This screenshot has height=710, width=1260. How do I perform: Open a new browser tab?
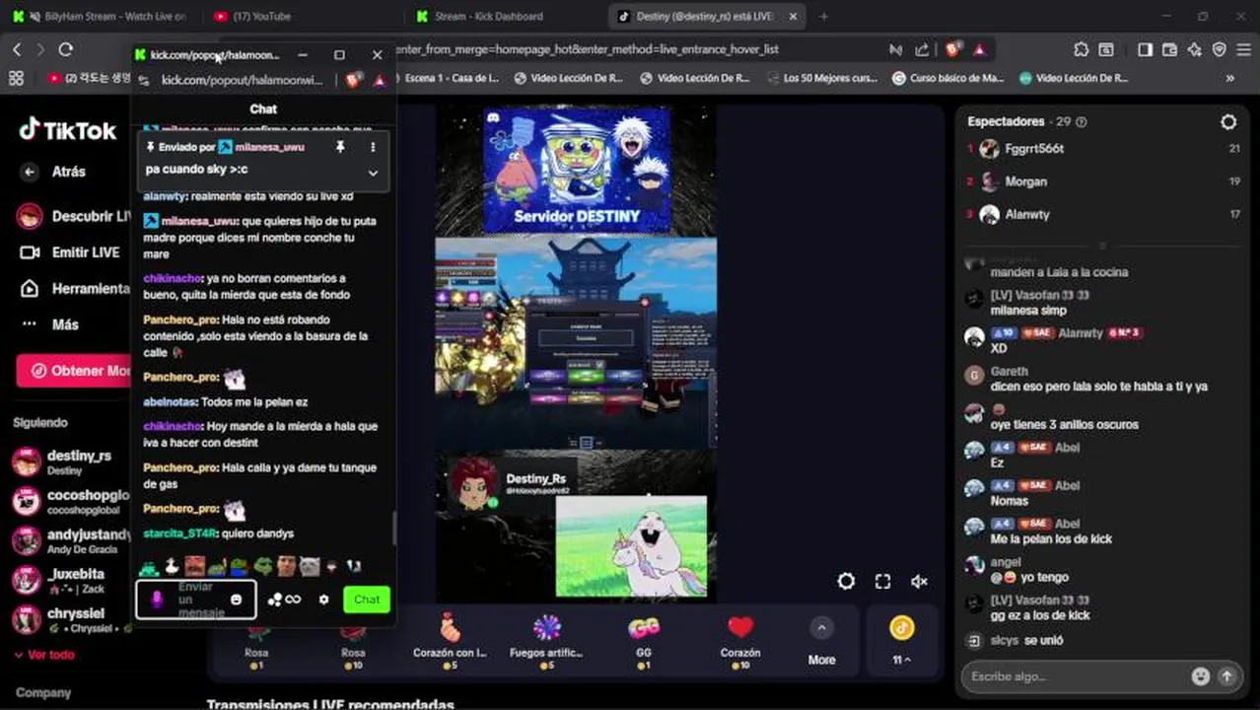823,17
